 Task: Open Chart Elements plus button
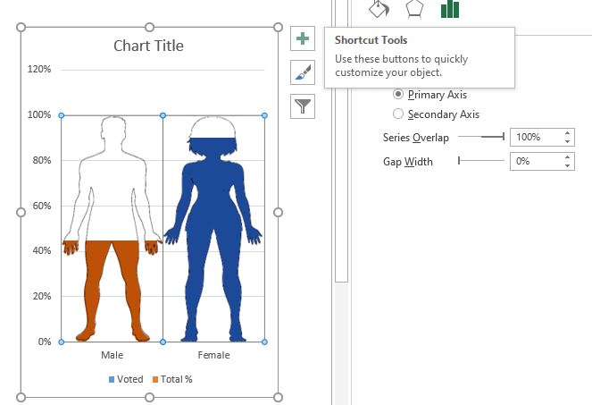pyautogui.click(x=303, y=38)
